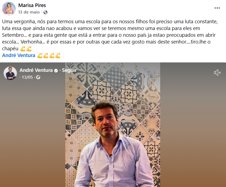Click the white André Ventura name on video
Screen dimensions: 226x187
36,70
